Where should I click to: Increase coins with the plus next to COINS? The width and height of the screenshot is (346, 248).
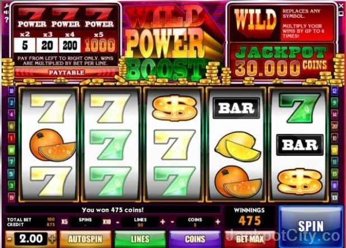point(218,222)
